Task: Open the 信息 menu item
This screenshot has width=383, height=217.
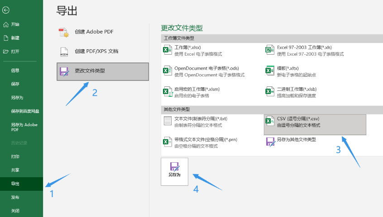Action: (x=15, y=71)
